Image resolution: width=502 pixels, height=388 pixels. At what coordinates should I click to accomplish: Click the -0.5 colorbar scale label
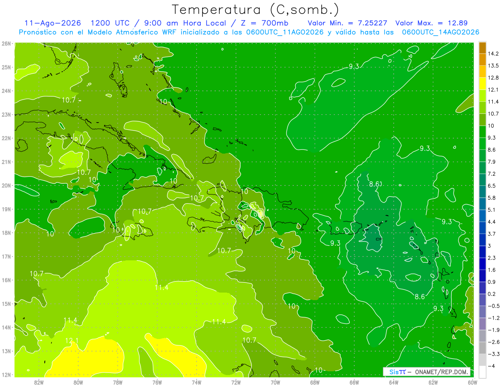tap(494, 306)
